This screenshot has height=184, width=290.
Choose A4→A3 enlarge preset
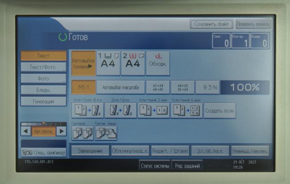(x=182, y=87)
